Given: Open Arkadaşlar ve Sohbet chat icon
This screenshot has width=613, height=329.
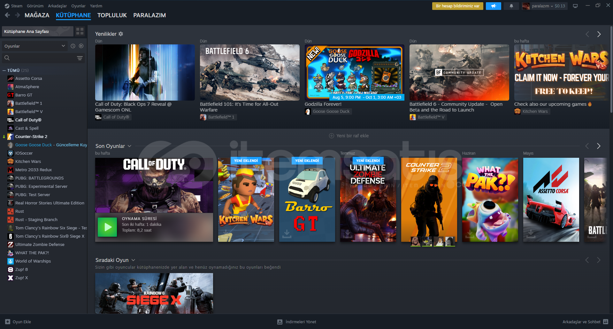Looking at the screenshot, I should pyautogui.click(x=606, y=322).
